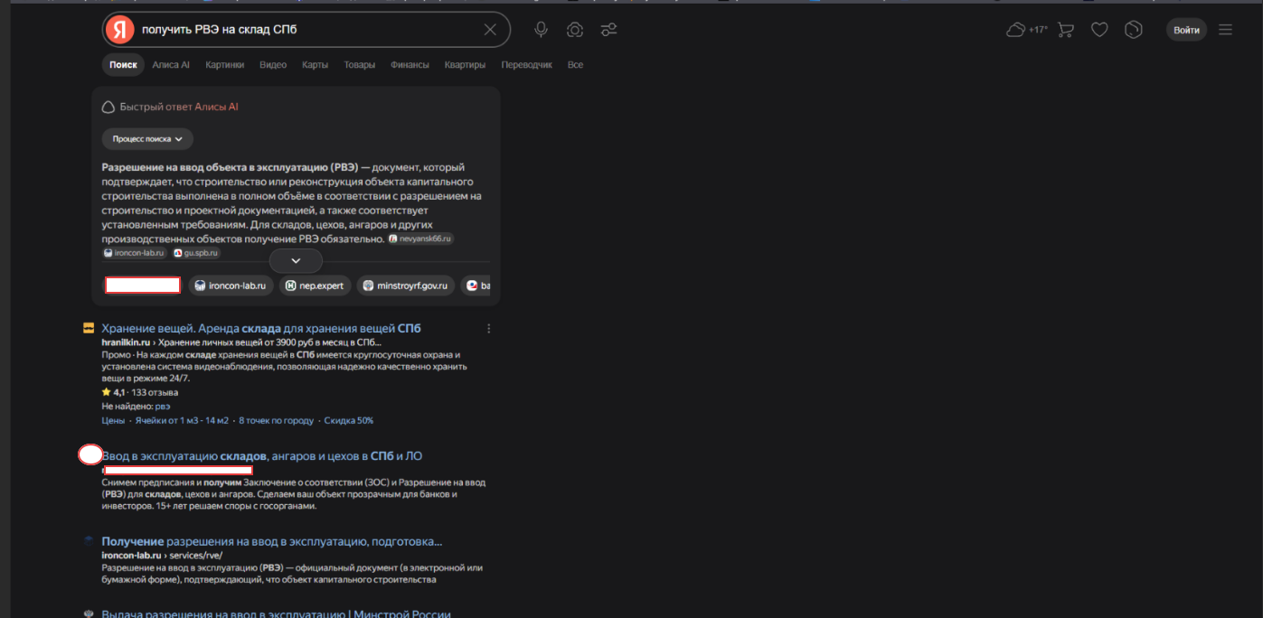Click the hranilkin.ru domain breadcrumb
The height and width of the screenshot is (618, 1263).
126,342
